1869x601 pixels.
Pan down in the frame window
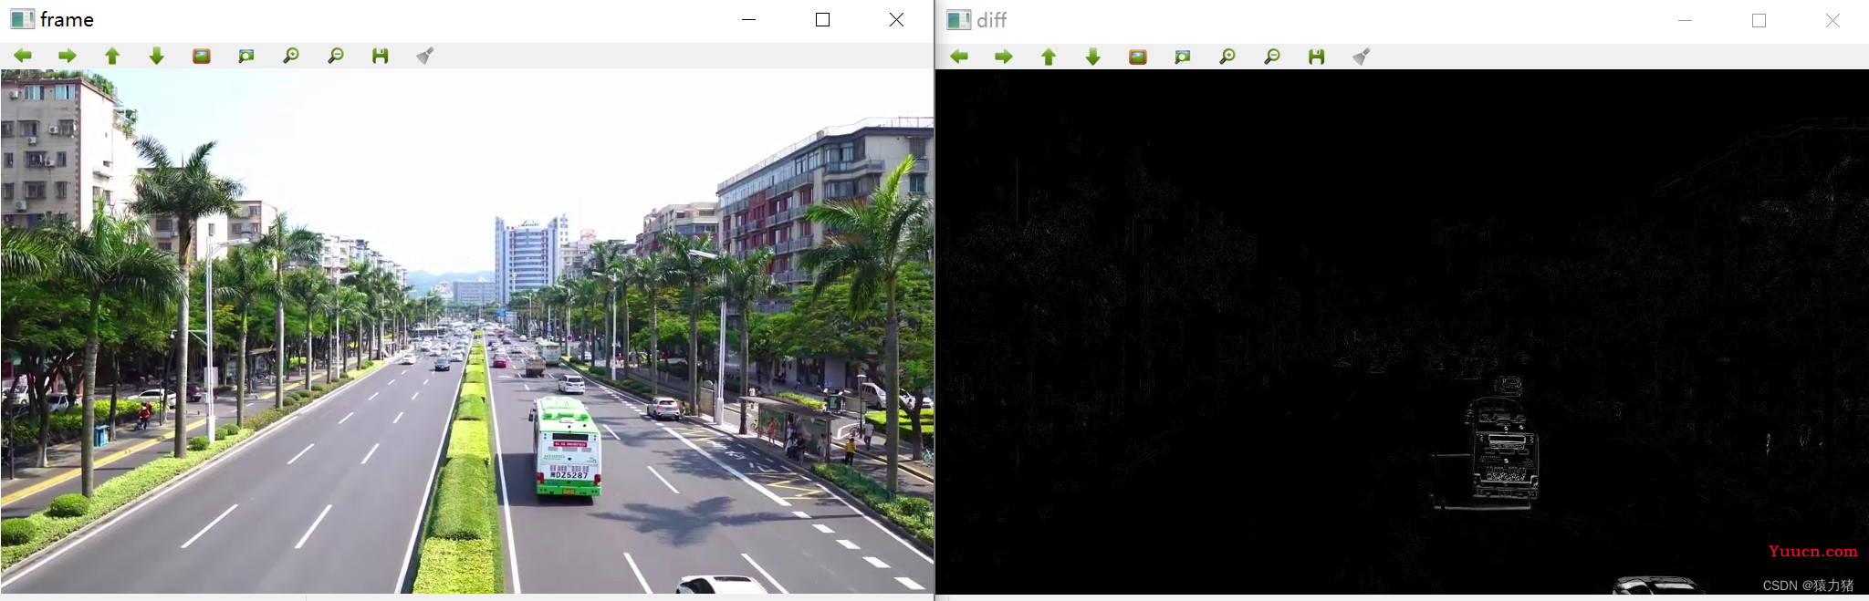click(157, 56)
